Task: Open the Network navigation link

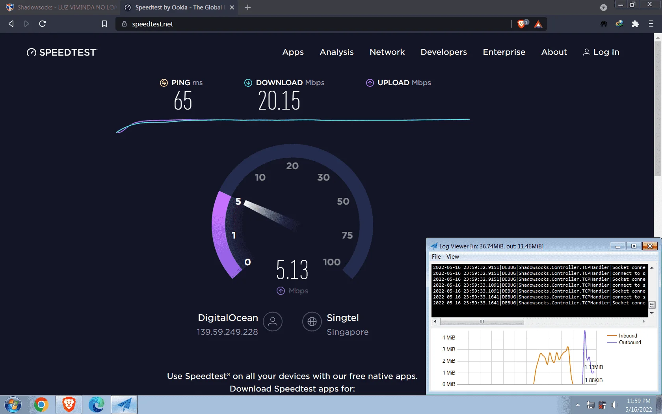Action: [x=387, y=52]
